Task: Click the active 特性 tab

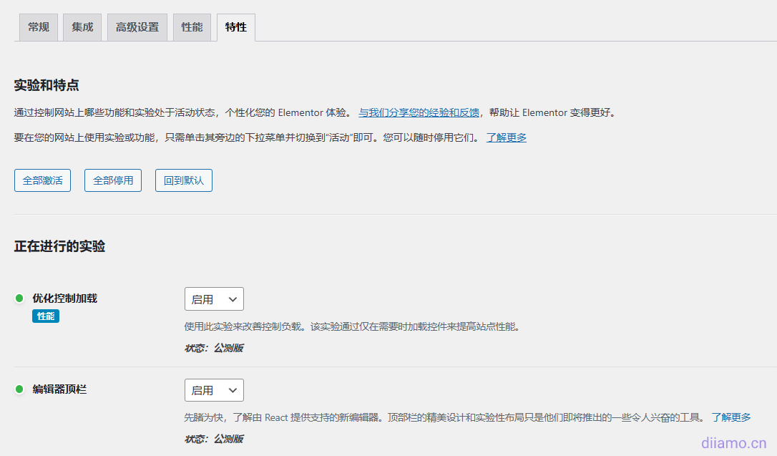Action: tap(235, 27)
